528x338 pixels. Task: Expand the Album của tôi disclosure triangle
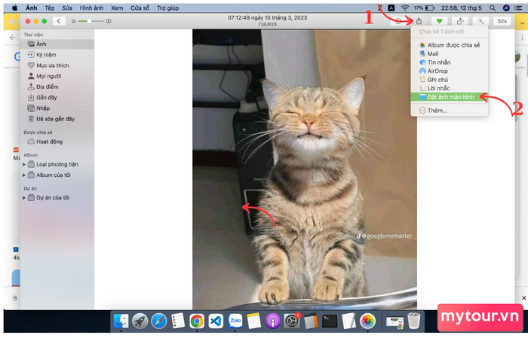pyautogui.click(x=24, y=175)
